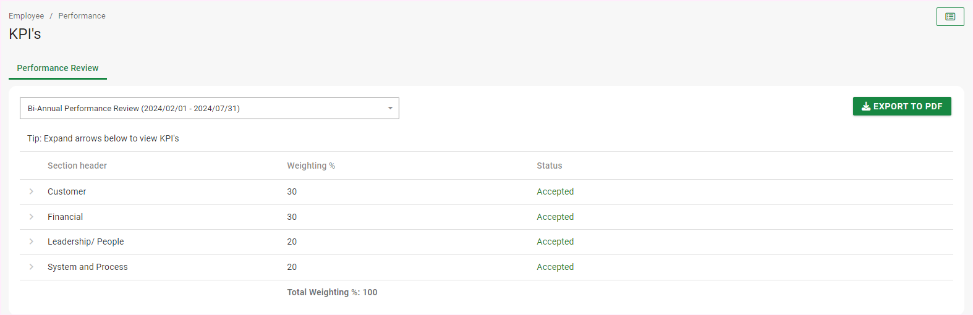Click the Accepted status for System and Process
Image resolution: width=973 pixels, height=315 pixels.
click(x=554, y=267)
